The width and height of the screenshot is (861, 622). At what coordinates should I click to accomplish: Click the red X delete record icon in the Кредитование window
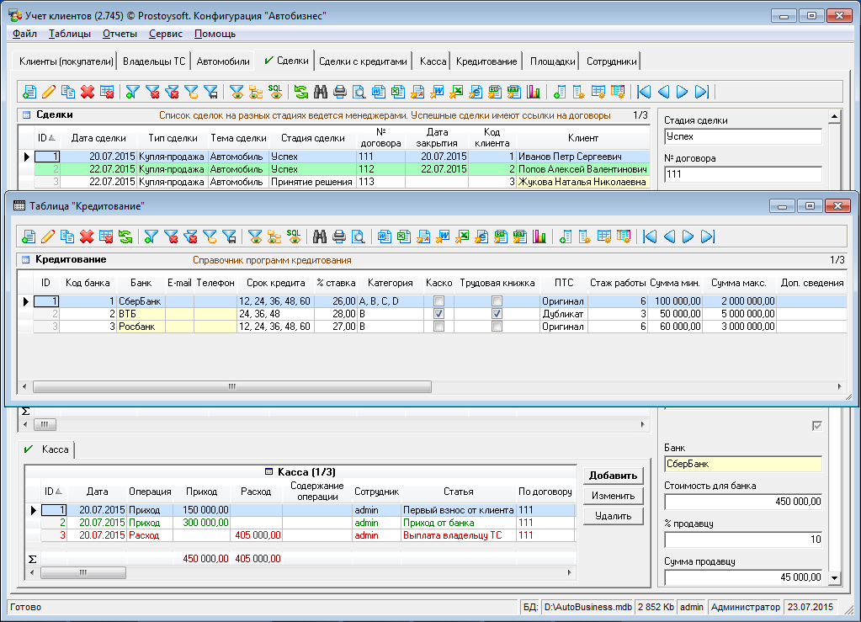(87, 237)
